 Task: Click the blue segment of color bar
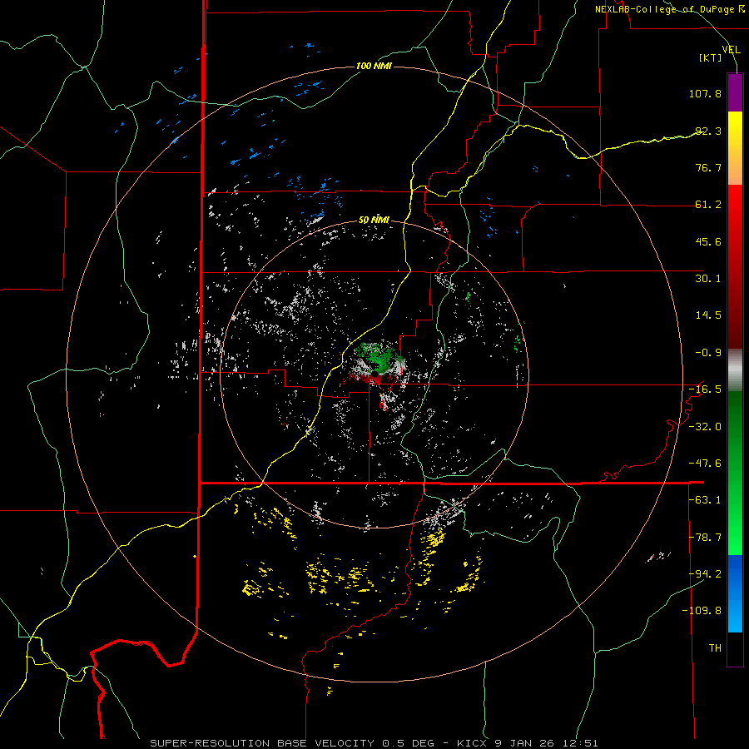(735, 593)
